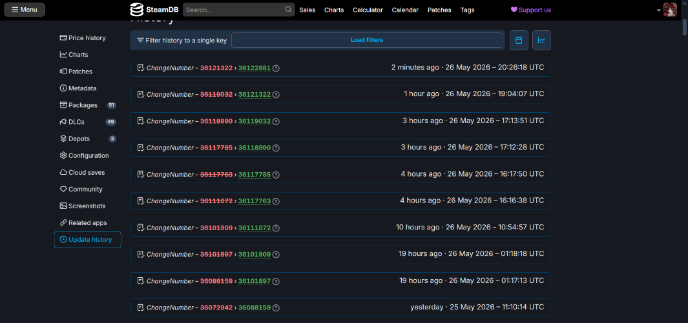
Task: Open the Calendar nav link
Action: (x=405, y=10)
